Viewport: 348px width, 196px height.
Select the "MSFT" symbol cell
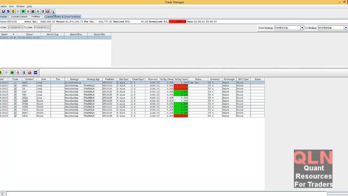[x=29, y=113]
